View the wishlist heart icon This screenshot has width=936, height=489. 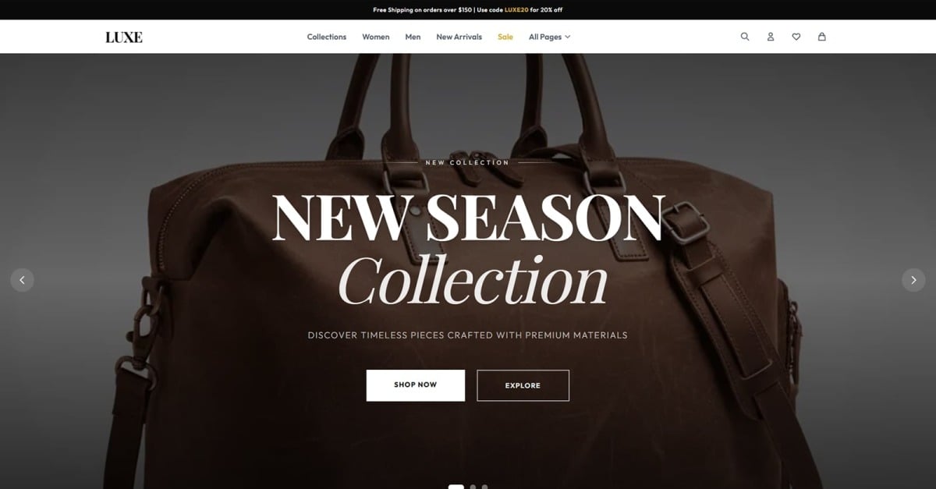[x=796, y=37]
